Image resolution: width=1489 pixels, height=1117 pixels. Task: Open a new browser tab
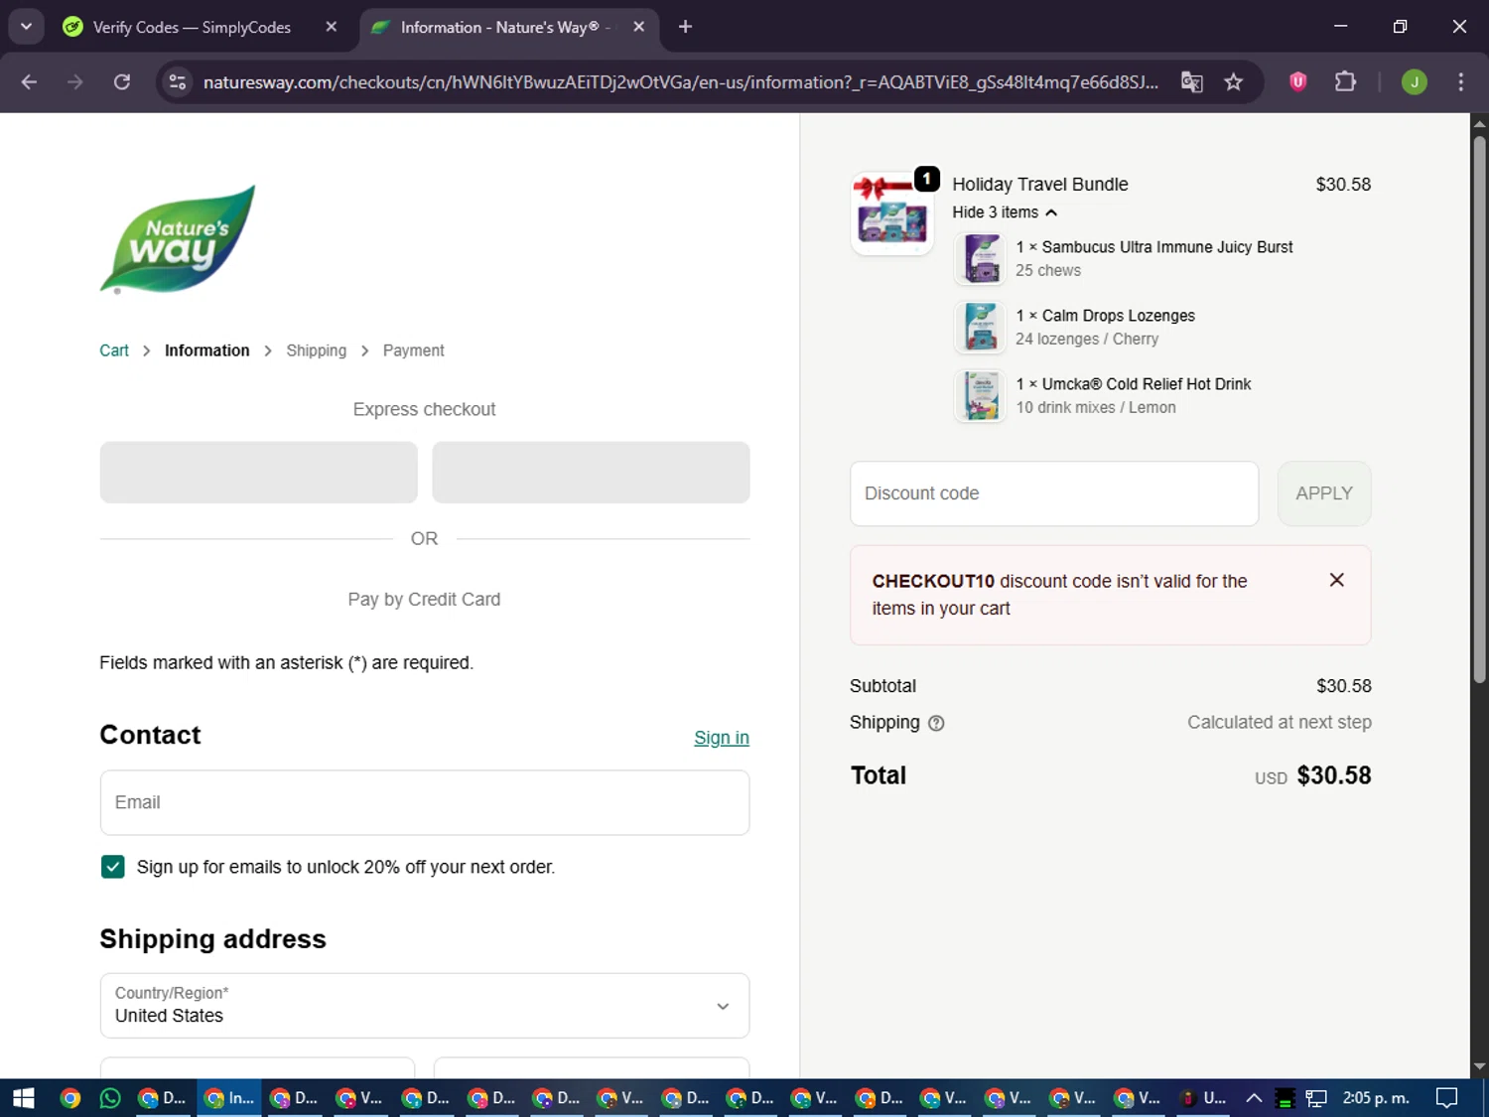click(685, 27)
